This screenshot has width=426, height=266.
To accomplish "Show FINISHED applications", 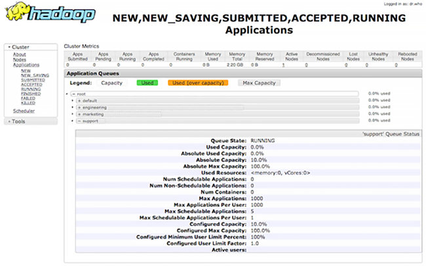I will click(x=31, y=93).
